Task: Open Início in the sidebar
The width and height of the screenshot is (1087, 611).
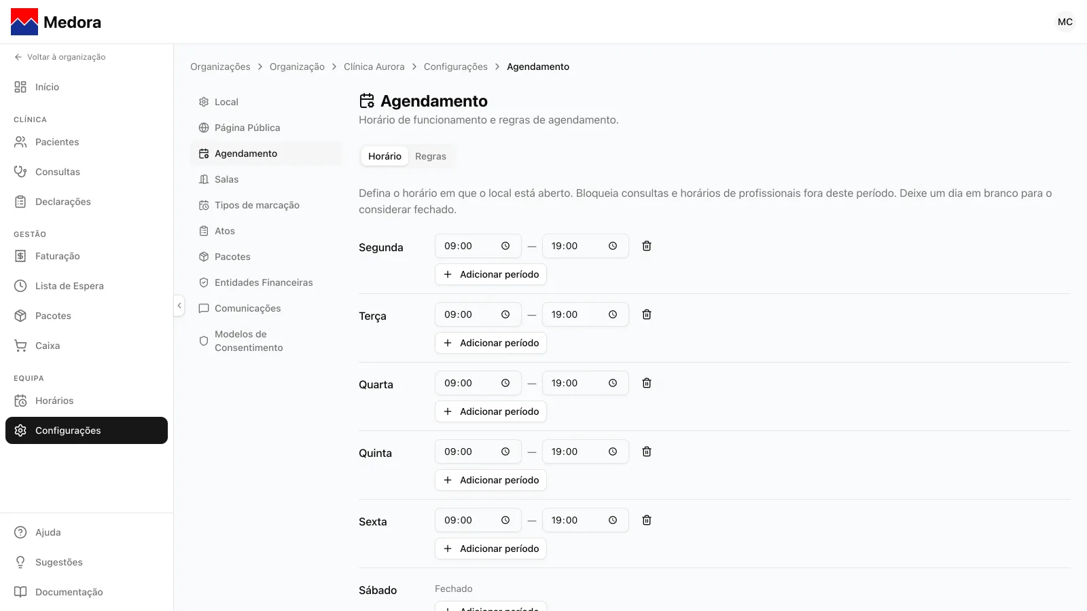Action: pyautogui.click(x=86, y=87)
